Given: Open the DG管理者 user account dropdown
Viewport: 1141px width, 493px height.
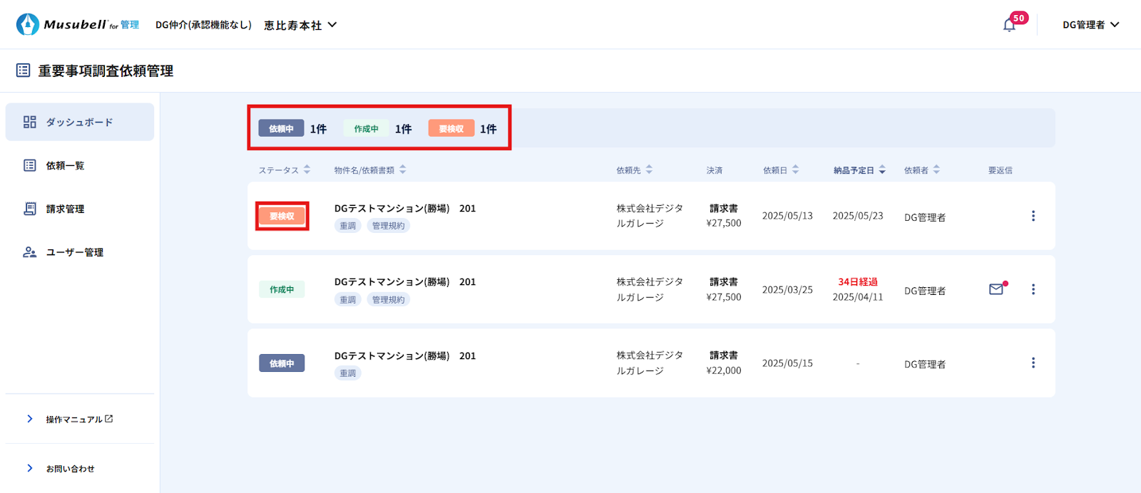Looking at the screenshot, I should click(1090, 25).
